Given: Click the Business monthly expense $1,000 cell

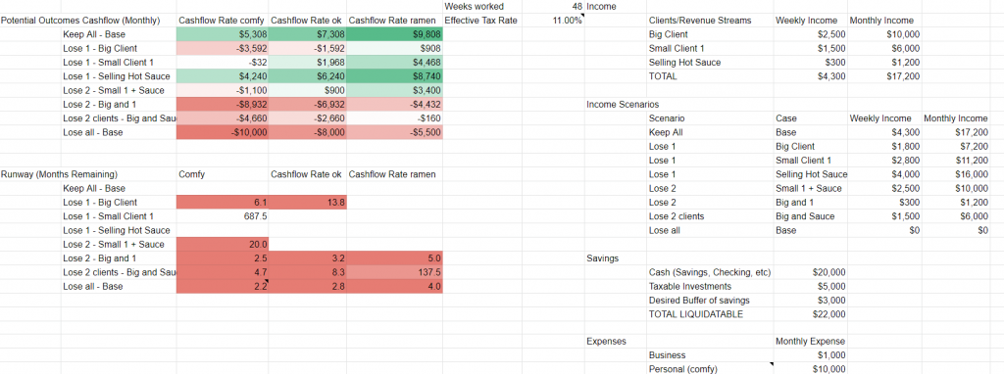Looking at the screenshot, I should pos(811,355).
